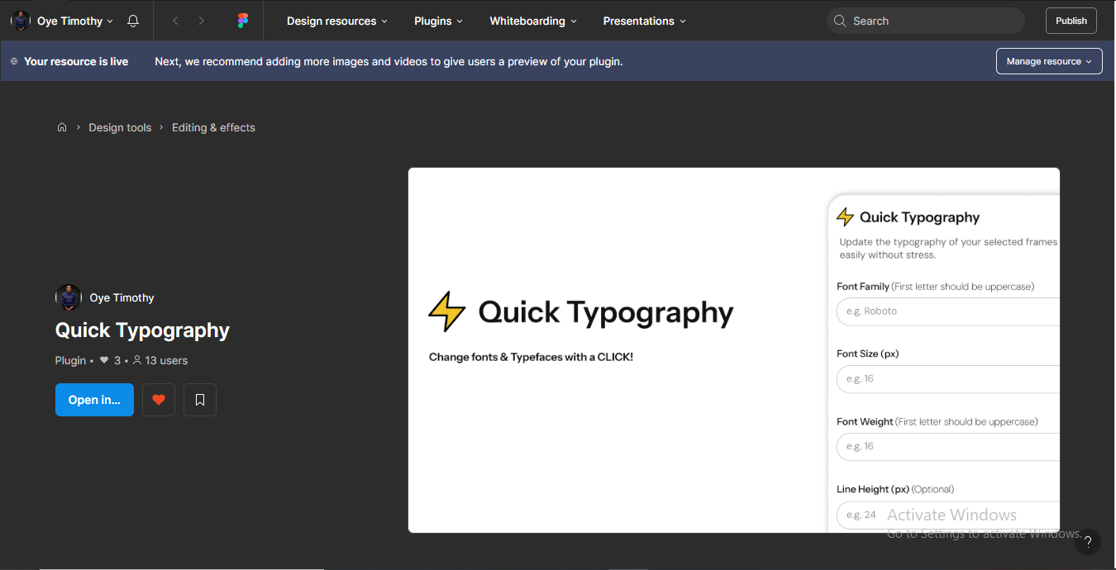
Task: Click the home icon in breadcrumb
Action: tap(62, 127)
